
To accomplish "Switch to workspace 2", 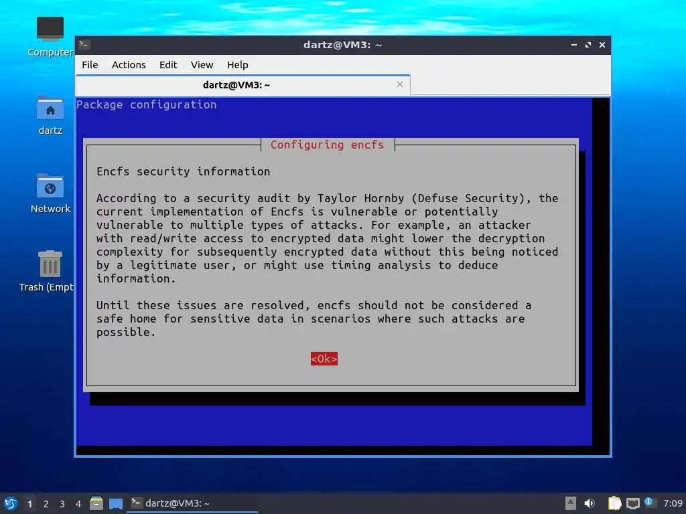I will [x=46, y=504].
